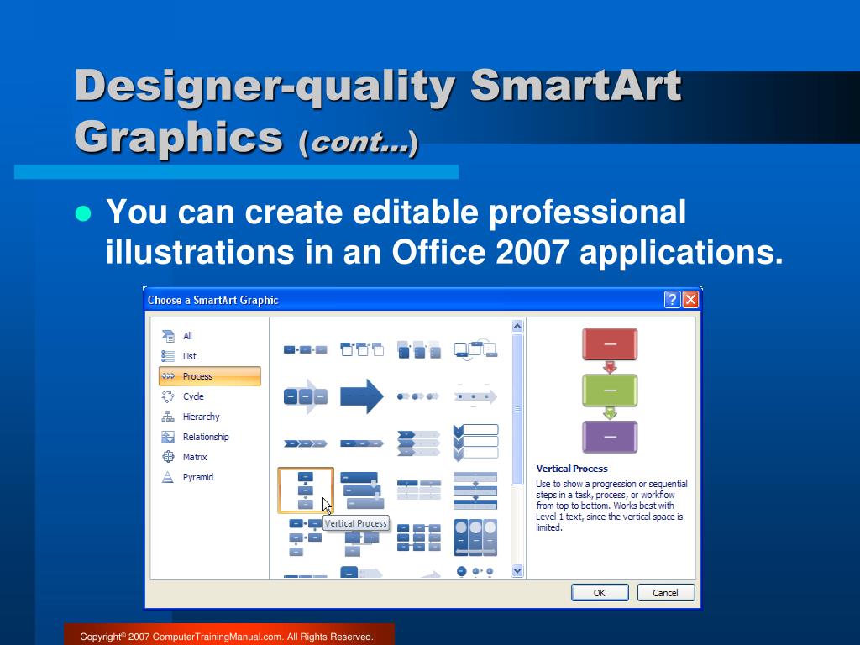Select the Process category
This screenshot has height=645, width=860.
coord(209,376)
